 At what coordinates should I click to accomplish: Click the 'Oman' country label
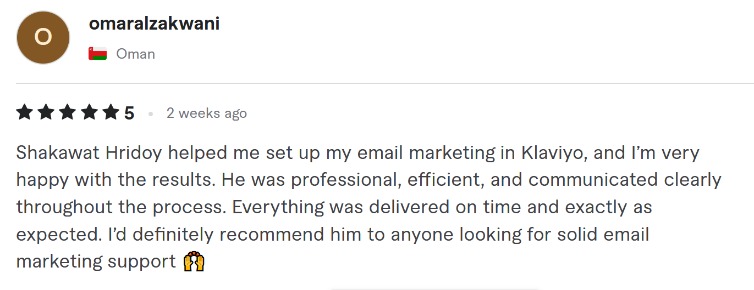[136, 54]
